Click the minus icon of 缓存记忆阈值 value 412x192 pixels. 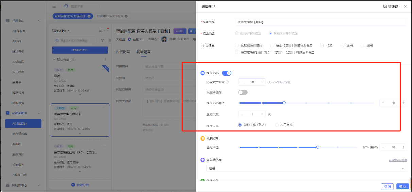383,103
